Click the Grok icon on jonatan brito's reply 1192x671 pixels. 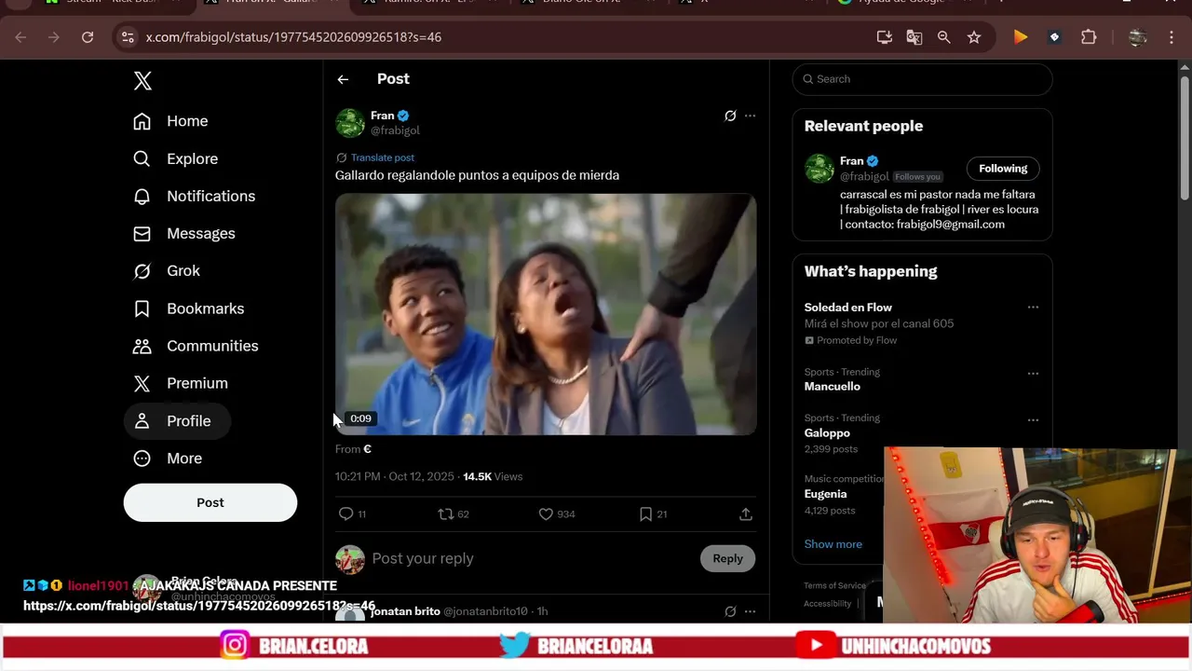[730, 611]
